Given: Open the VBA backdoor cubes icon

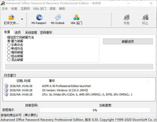Looking at the screenshot, I should click(x=77, y=17).
